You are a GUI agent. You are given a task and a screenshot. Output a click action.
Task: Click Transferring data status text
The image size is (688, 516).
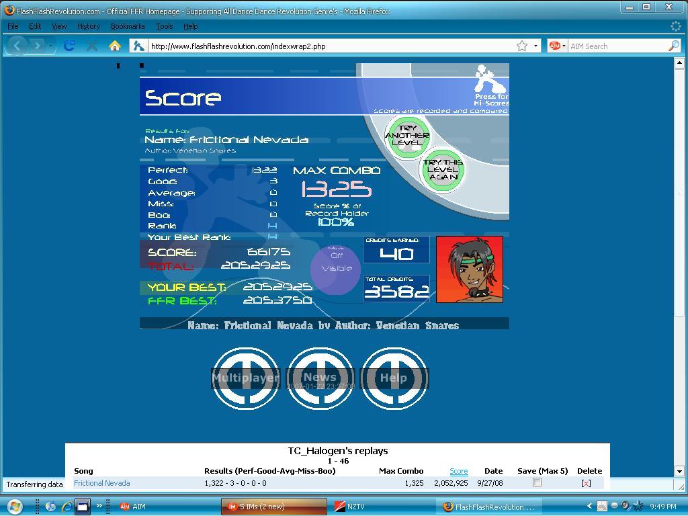click(34, 484)
